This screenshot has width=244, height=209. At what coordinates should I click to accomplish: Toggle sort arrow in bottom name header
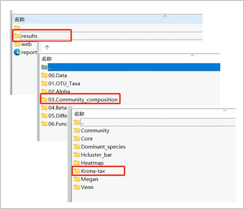tap(225, 111)
